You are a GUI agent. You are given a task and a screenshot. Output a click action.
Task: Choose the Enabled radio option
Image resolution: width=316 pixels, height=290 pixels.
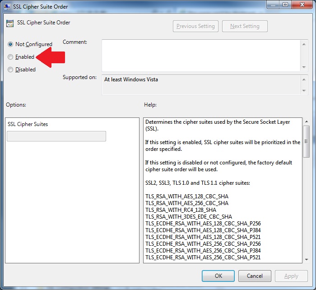(x=10, y=57)
